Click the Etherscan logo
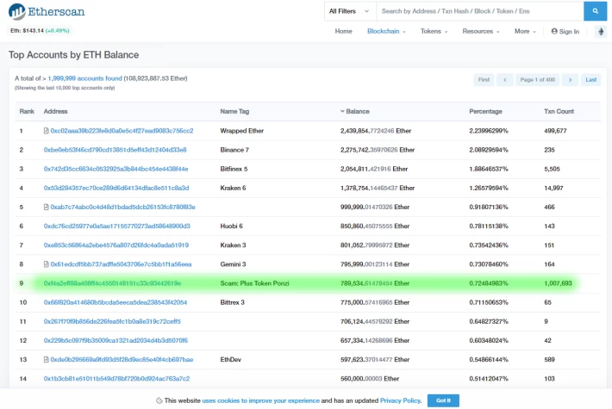Viewport: 612px width, 409px height. (47, 12)
